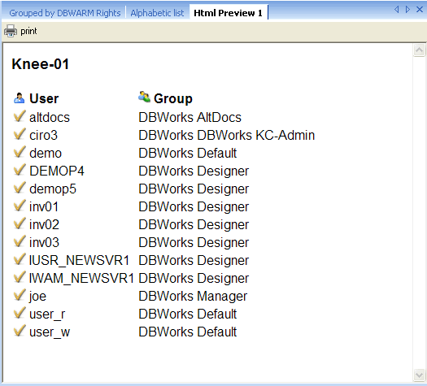Click DBWorks Designer in the IUSR_NEWSVR1 row

click(194, 261)
